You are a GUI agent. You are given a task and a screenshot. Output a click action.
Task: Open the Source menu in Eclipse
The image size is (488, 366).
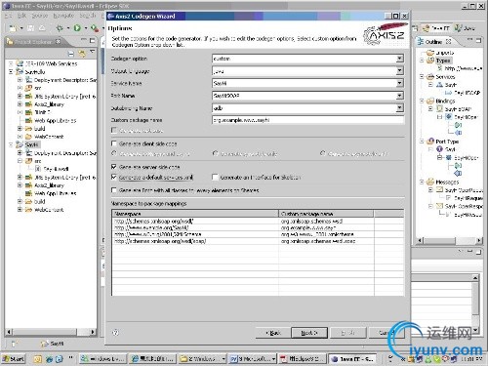[x=40, y=16]
